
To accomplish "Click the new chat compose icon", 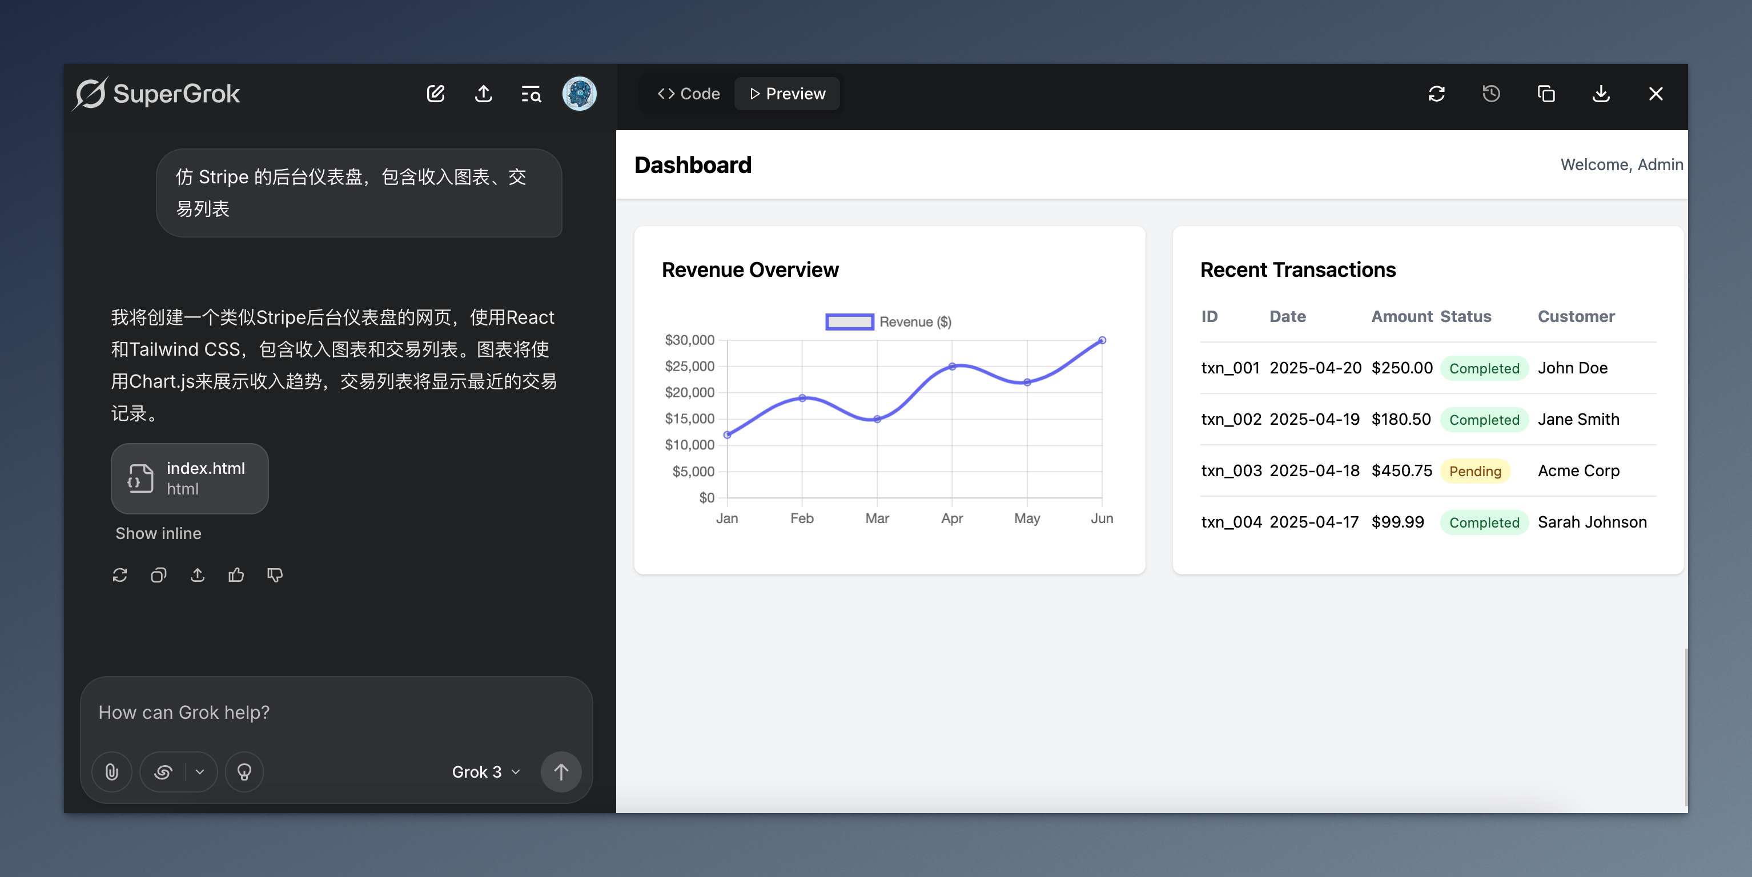I will [x=435, y=94].
